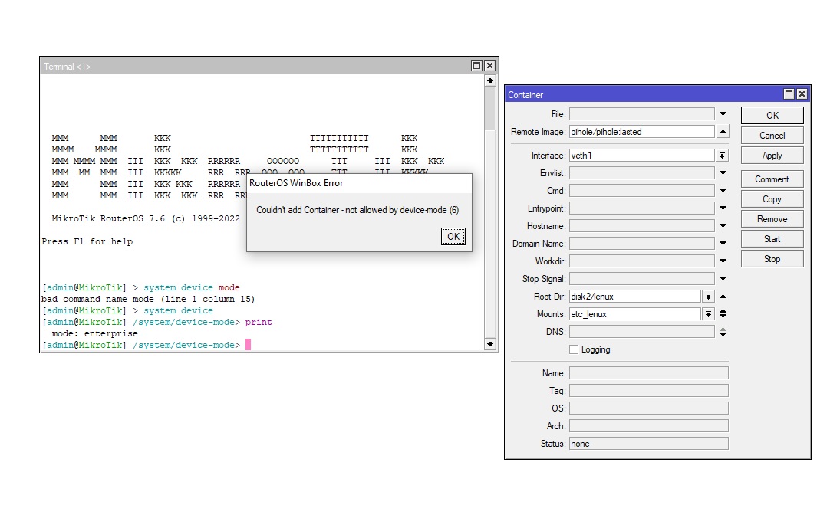This screenshot has width=840, height=528.
Task: Click the Interface field showing veth1
Action: coord(642,155)
